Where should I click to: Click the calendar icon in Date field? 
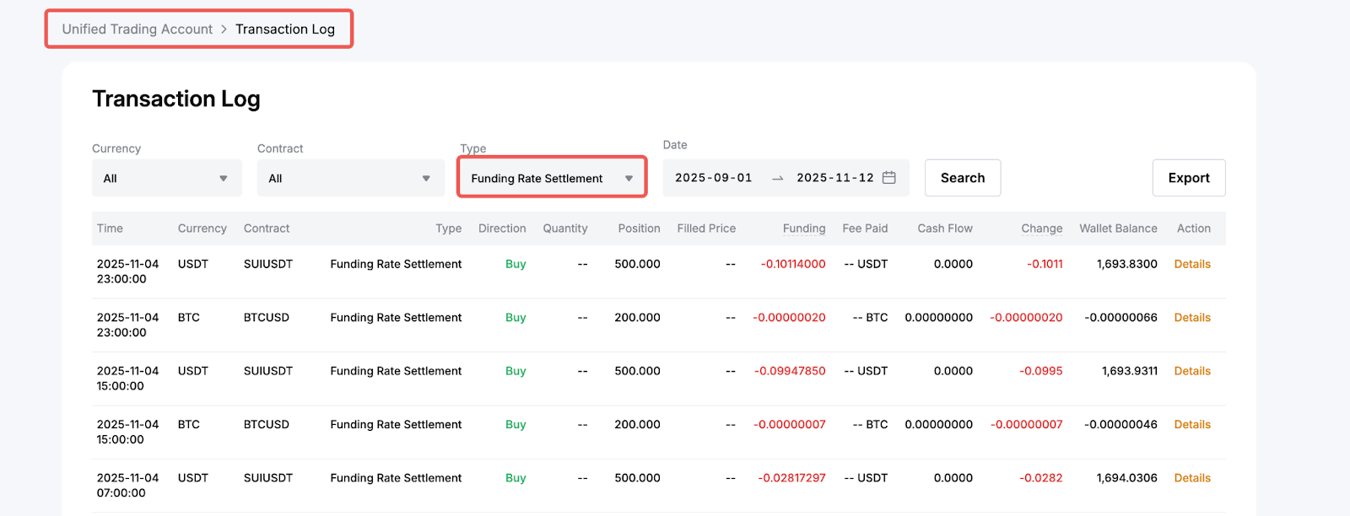point(888,178)
